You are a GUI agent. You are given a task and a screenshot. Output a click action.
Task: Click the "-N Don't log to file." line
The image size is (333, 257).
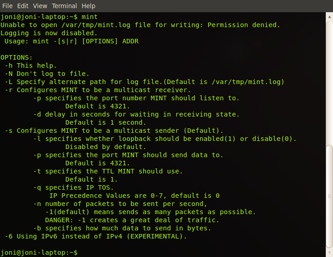pyautogui.click(x=47, y=74)
